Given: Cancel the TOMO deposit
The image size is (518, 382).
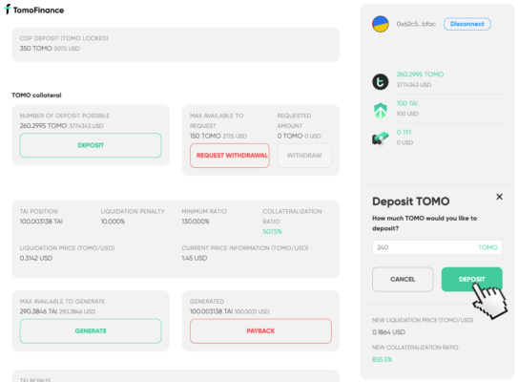Looking at the screenshot, I should click(403, 280).
